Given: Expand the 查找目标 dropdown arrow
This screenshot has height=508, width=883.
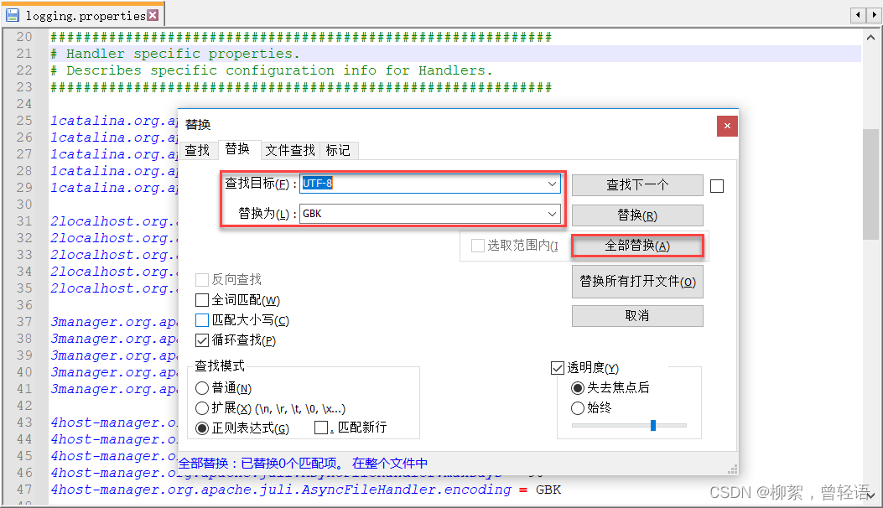Looking at the screenshot, I should [x=552, y=184].
